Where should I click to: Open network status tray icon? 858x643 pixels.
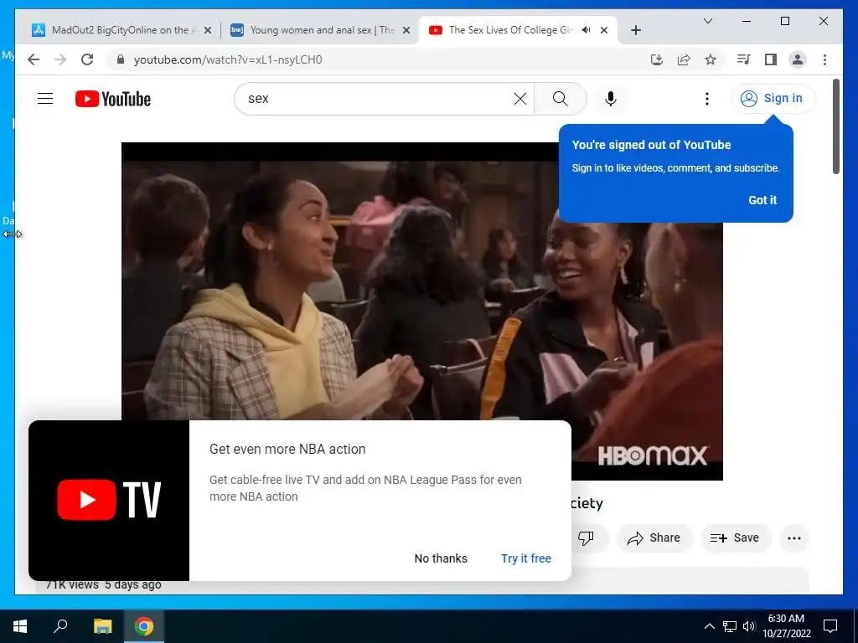(x=730, y=626)
